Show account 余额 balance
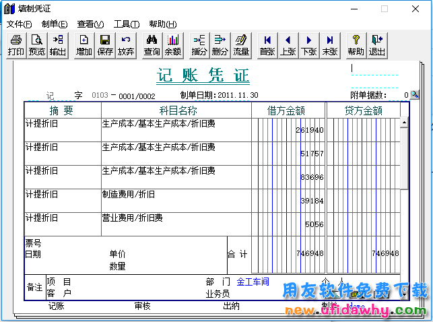 coord(173,45)
